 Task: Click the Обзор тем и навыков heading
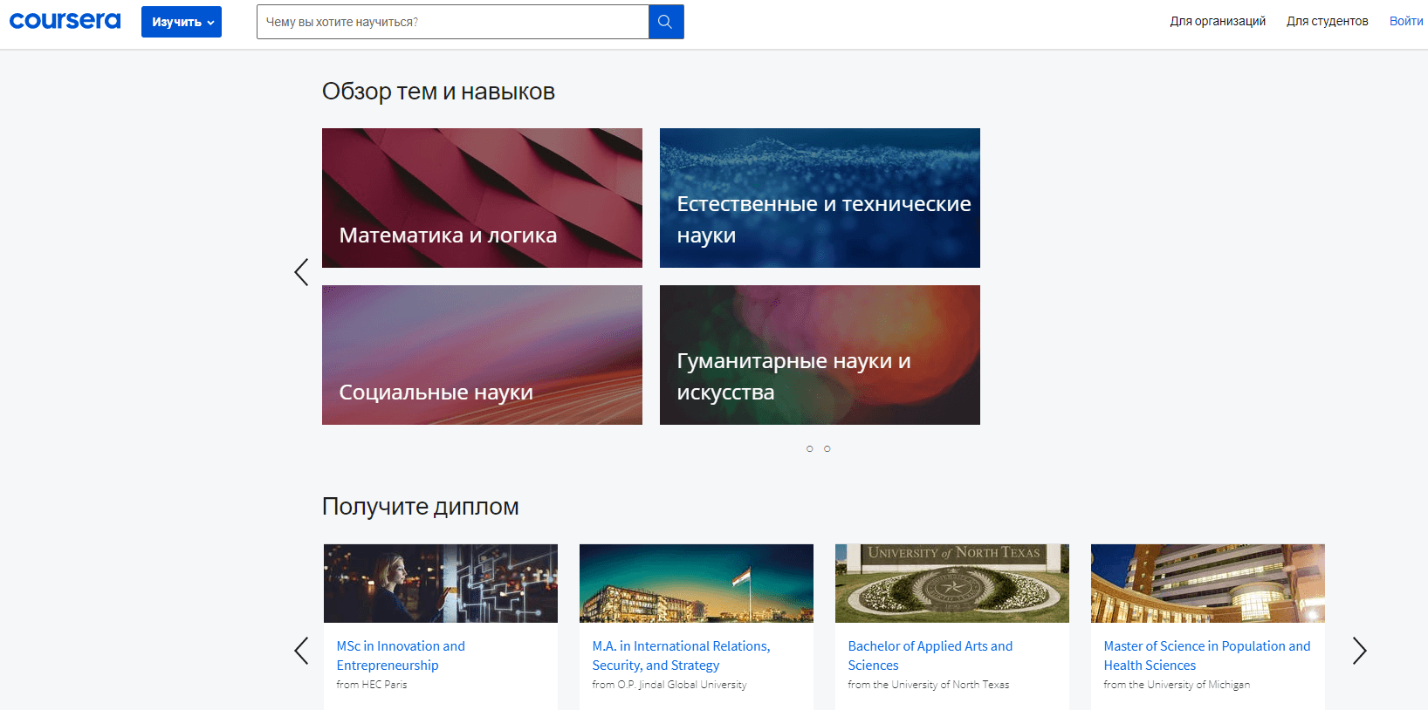click(438, 92)
